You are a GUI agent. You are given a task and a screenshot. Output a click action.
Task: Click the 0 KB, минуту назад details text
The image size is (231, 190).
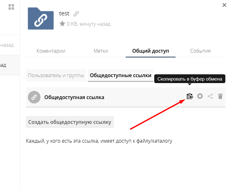pos(88,24)
